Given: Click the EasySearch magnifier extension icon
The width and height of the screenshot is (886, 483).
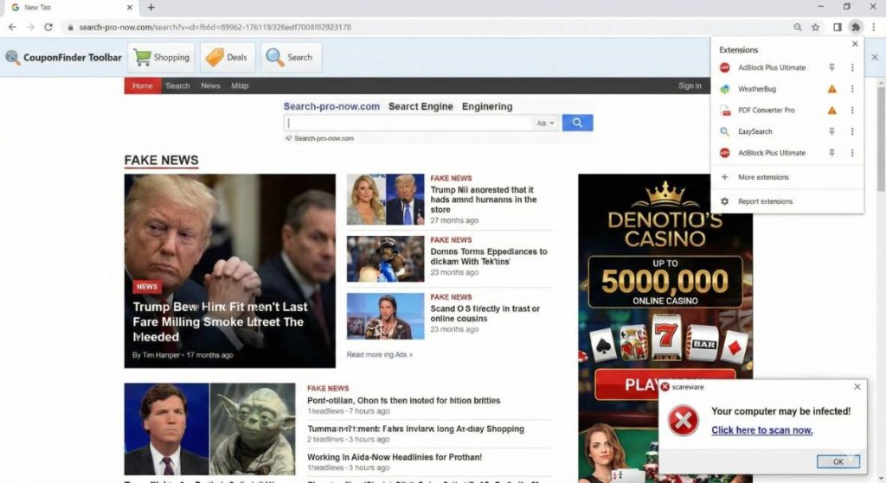Looking at the screenshot, I should 725,131.
